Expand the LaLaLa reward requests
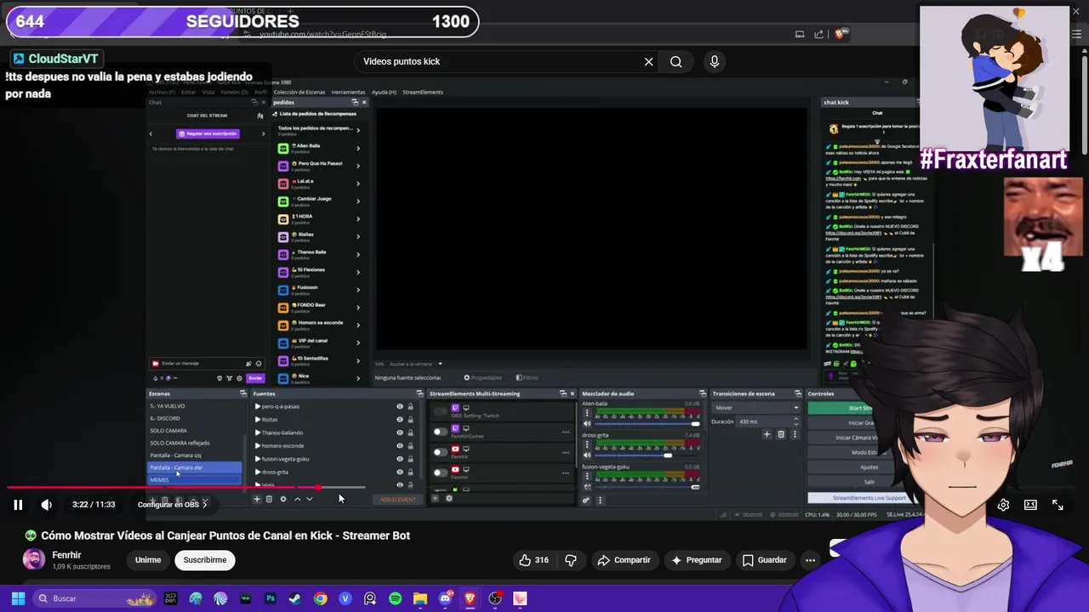This screenshot has width=1089, height=612. click(x=357, y=184)
